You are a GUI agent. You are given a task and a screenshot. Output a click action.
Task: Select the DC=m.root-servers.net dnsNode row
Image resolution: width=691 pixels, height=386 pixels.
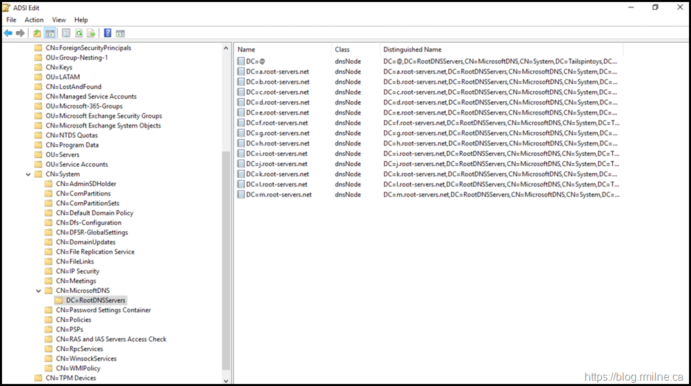pos(278,195)
